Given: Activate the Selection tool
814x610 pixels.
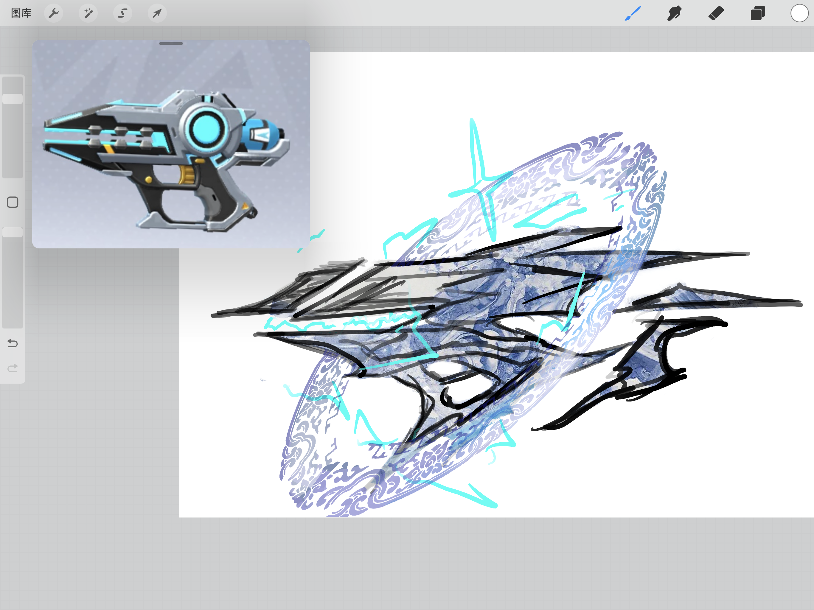Looking at the screenshot, I should click(122, 13).
